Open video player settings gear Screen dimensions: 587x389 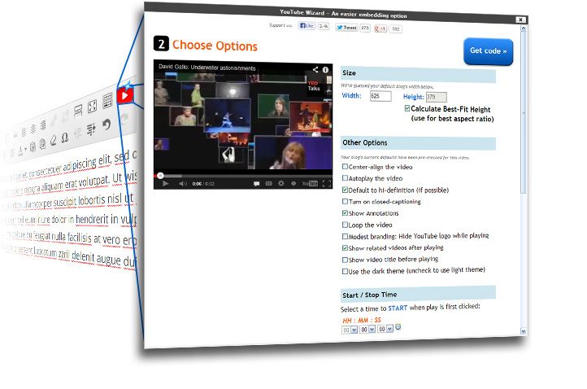pyautogui.click(x=282, y=184)
